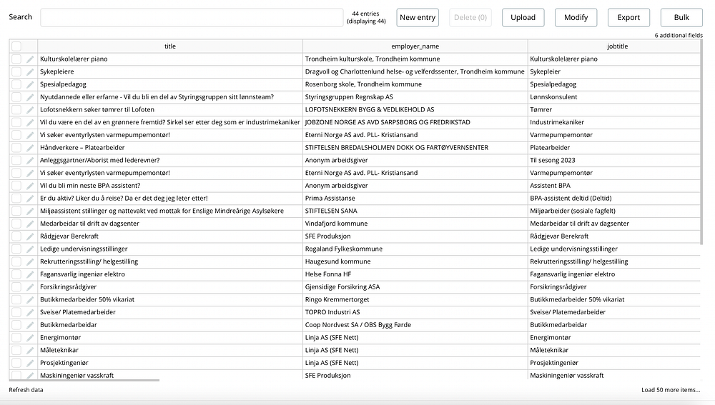Edit the Rådgjevar Berekraft row with pencil

pos(30,236)
